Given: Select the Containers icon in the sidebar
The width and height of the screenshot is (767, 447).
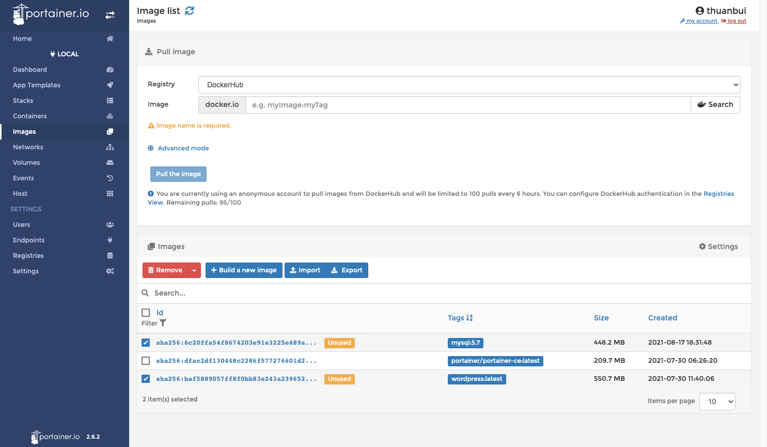Looking at the screenshot, I should (110, 116).
